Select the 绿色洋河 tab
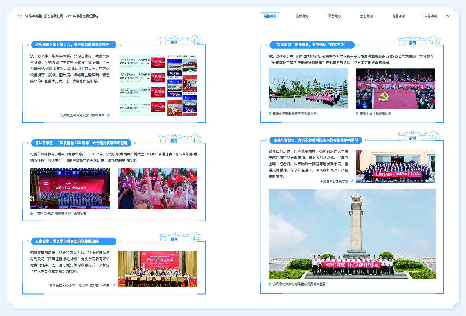Viewport: 466px width, 316px height. 334,16
